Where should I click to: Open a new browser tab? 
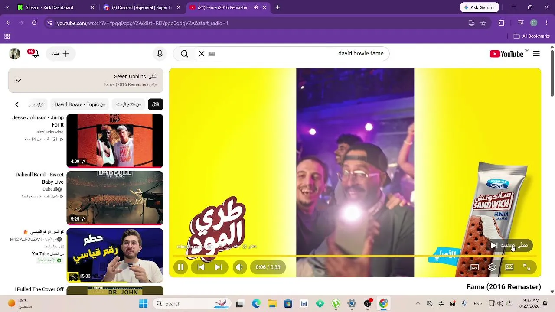point(278,7)
